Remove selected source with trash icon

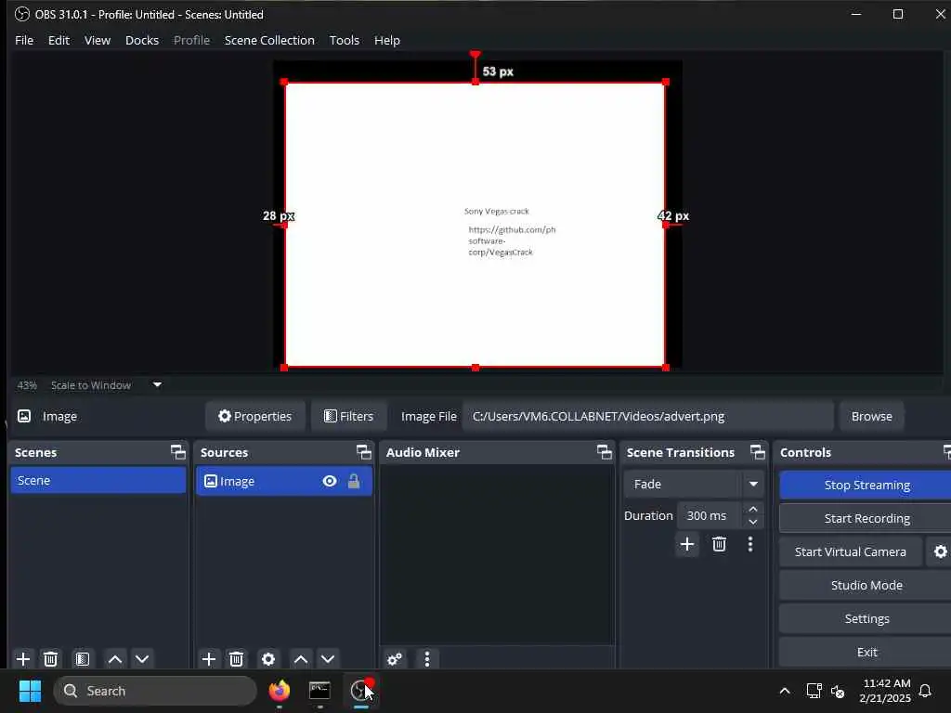237,659
